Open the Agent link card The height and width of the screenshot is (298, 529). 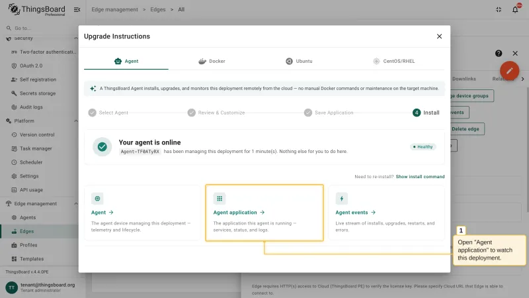point(102,212)
